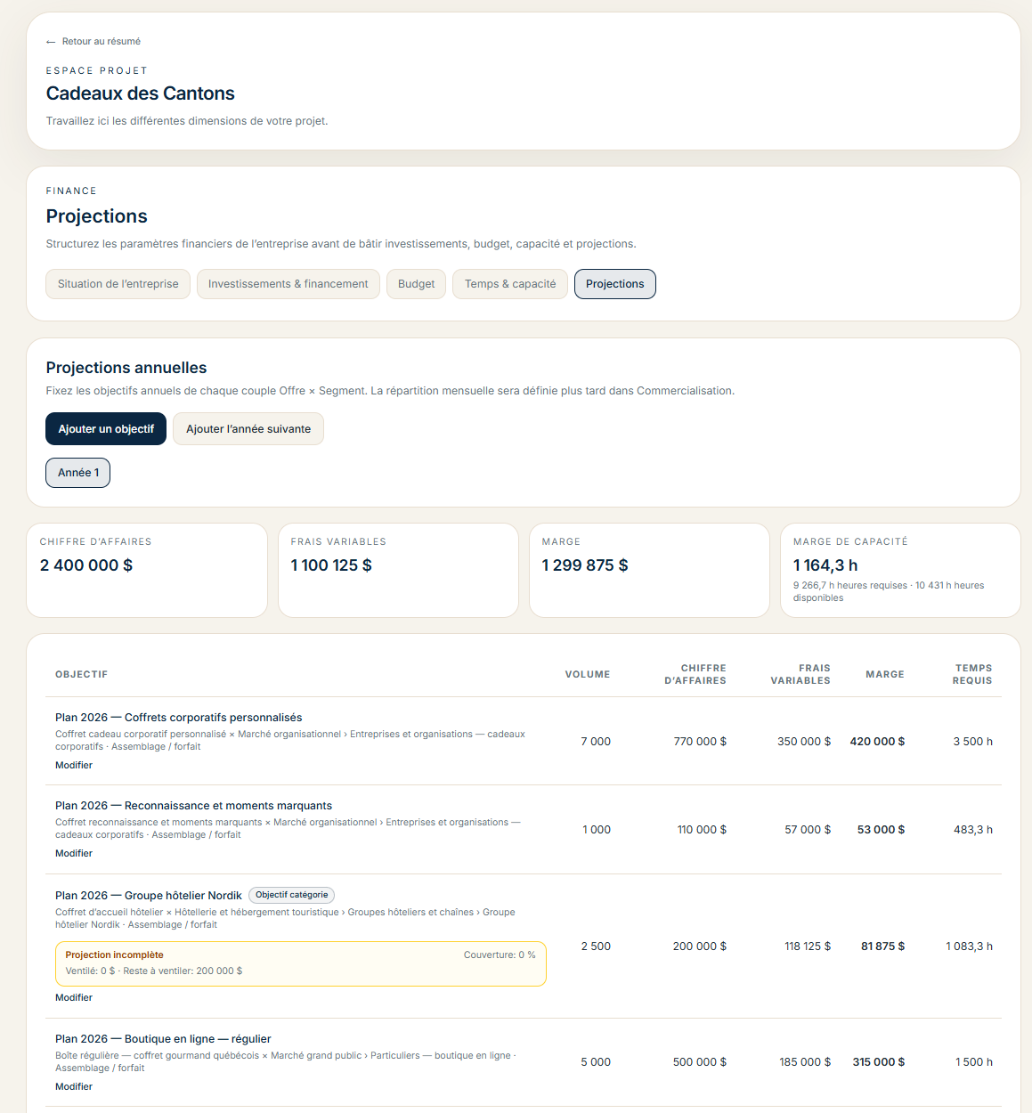Click the VOLUME column header
The image size is (1032, 1113).
click(x=588, y=675)
